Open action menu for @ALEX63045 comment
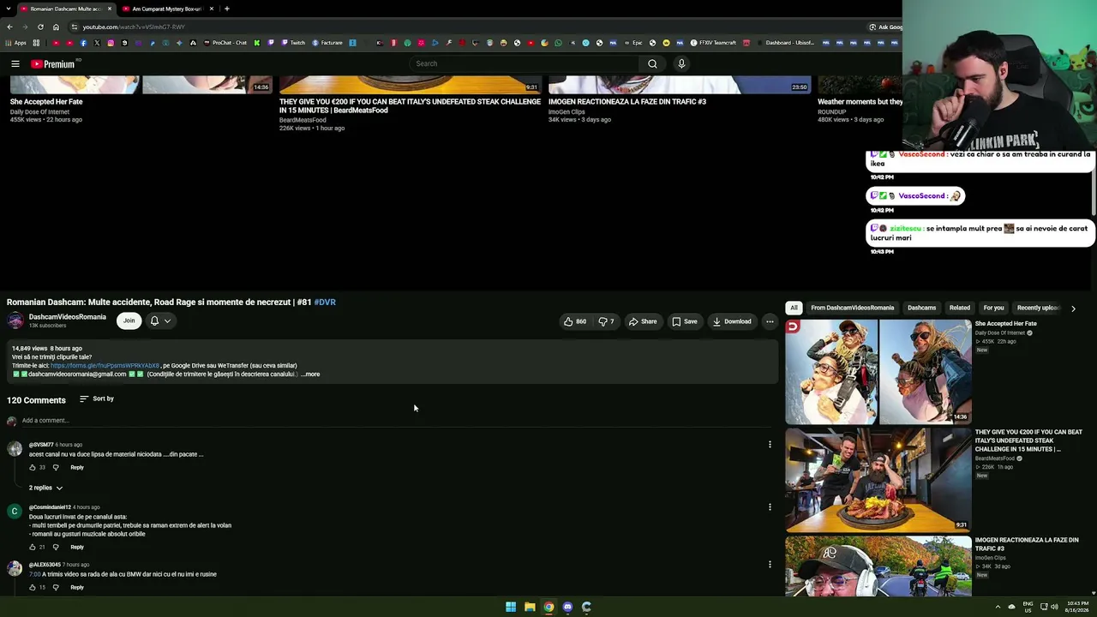Viewport: 1097px width, 617px height. click(770, 564)
